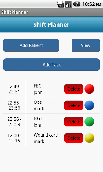103x172 pixels.
Task: Delete the NGT task for john
Action: click(74, 122)
